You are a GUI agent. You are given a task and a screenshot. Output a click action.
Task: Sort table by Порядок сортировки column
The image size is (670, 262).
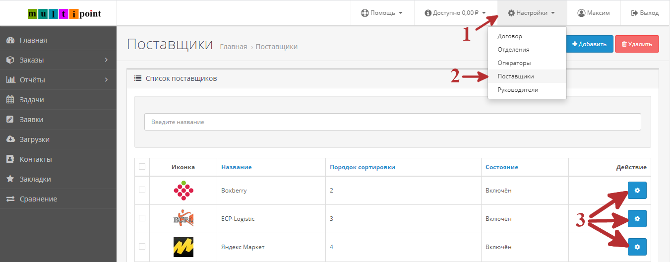[363, 167]
